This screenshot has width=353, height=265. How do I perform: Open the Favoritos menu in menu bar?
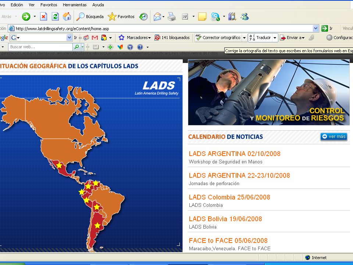coord(49,5)
